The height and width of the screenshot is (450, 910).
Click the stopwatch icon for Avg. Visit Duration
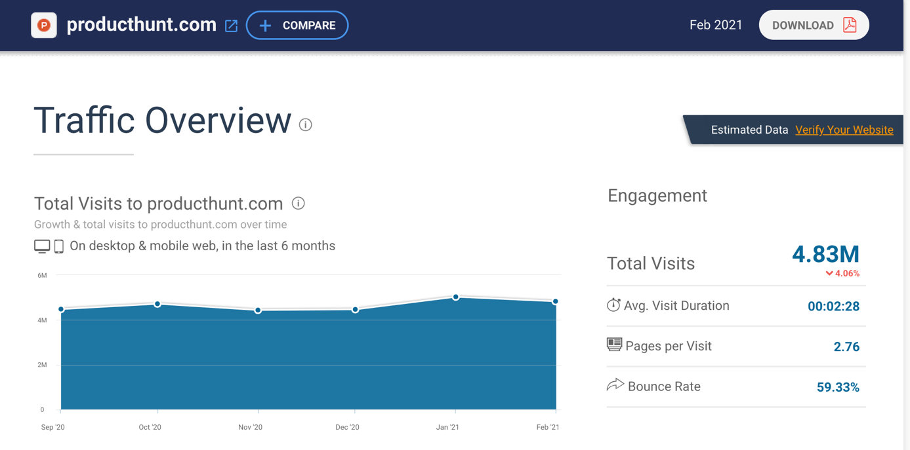pos(613,305)
